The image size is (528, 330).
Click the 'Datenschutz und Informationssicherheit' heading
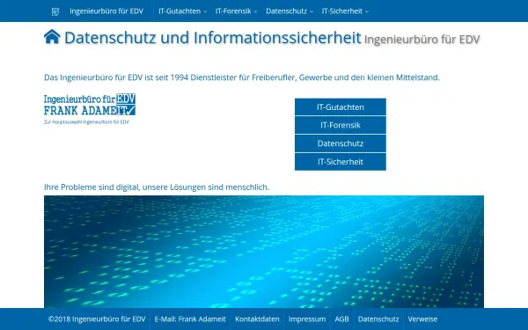(x=212, y=37)
